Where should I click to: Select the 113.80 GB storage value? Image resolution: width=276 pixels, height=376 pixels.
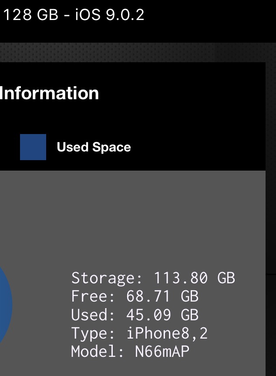194,278
